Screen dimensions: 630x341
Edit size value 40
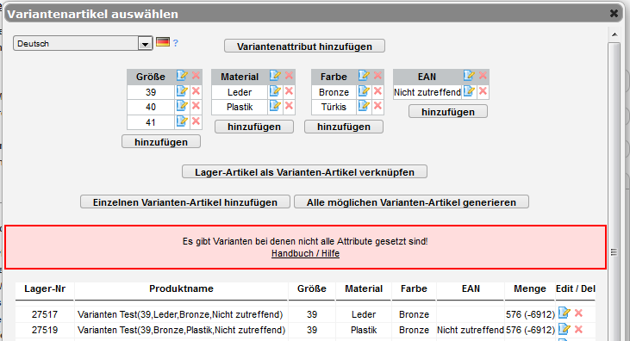[182, 106]
